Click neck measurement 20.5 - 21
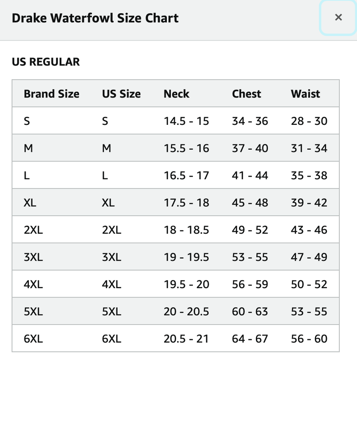This screenshot has width=357, height=425. pyautogui.click(x=186, y=339)
